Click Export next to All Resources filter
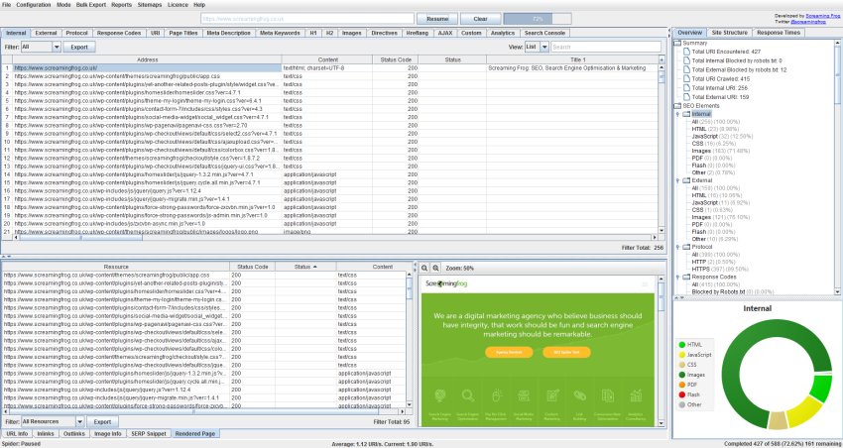 click(102, 421)
